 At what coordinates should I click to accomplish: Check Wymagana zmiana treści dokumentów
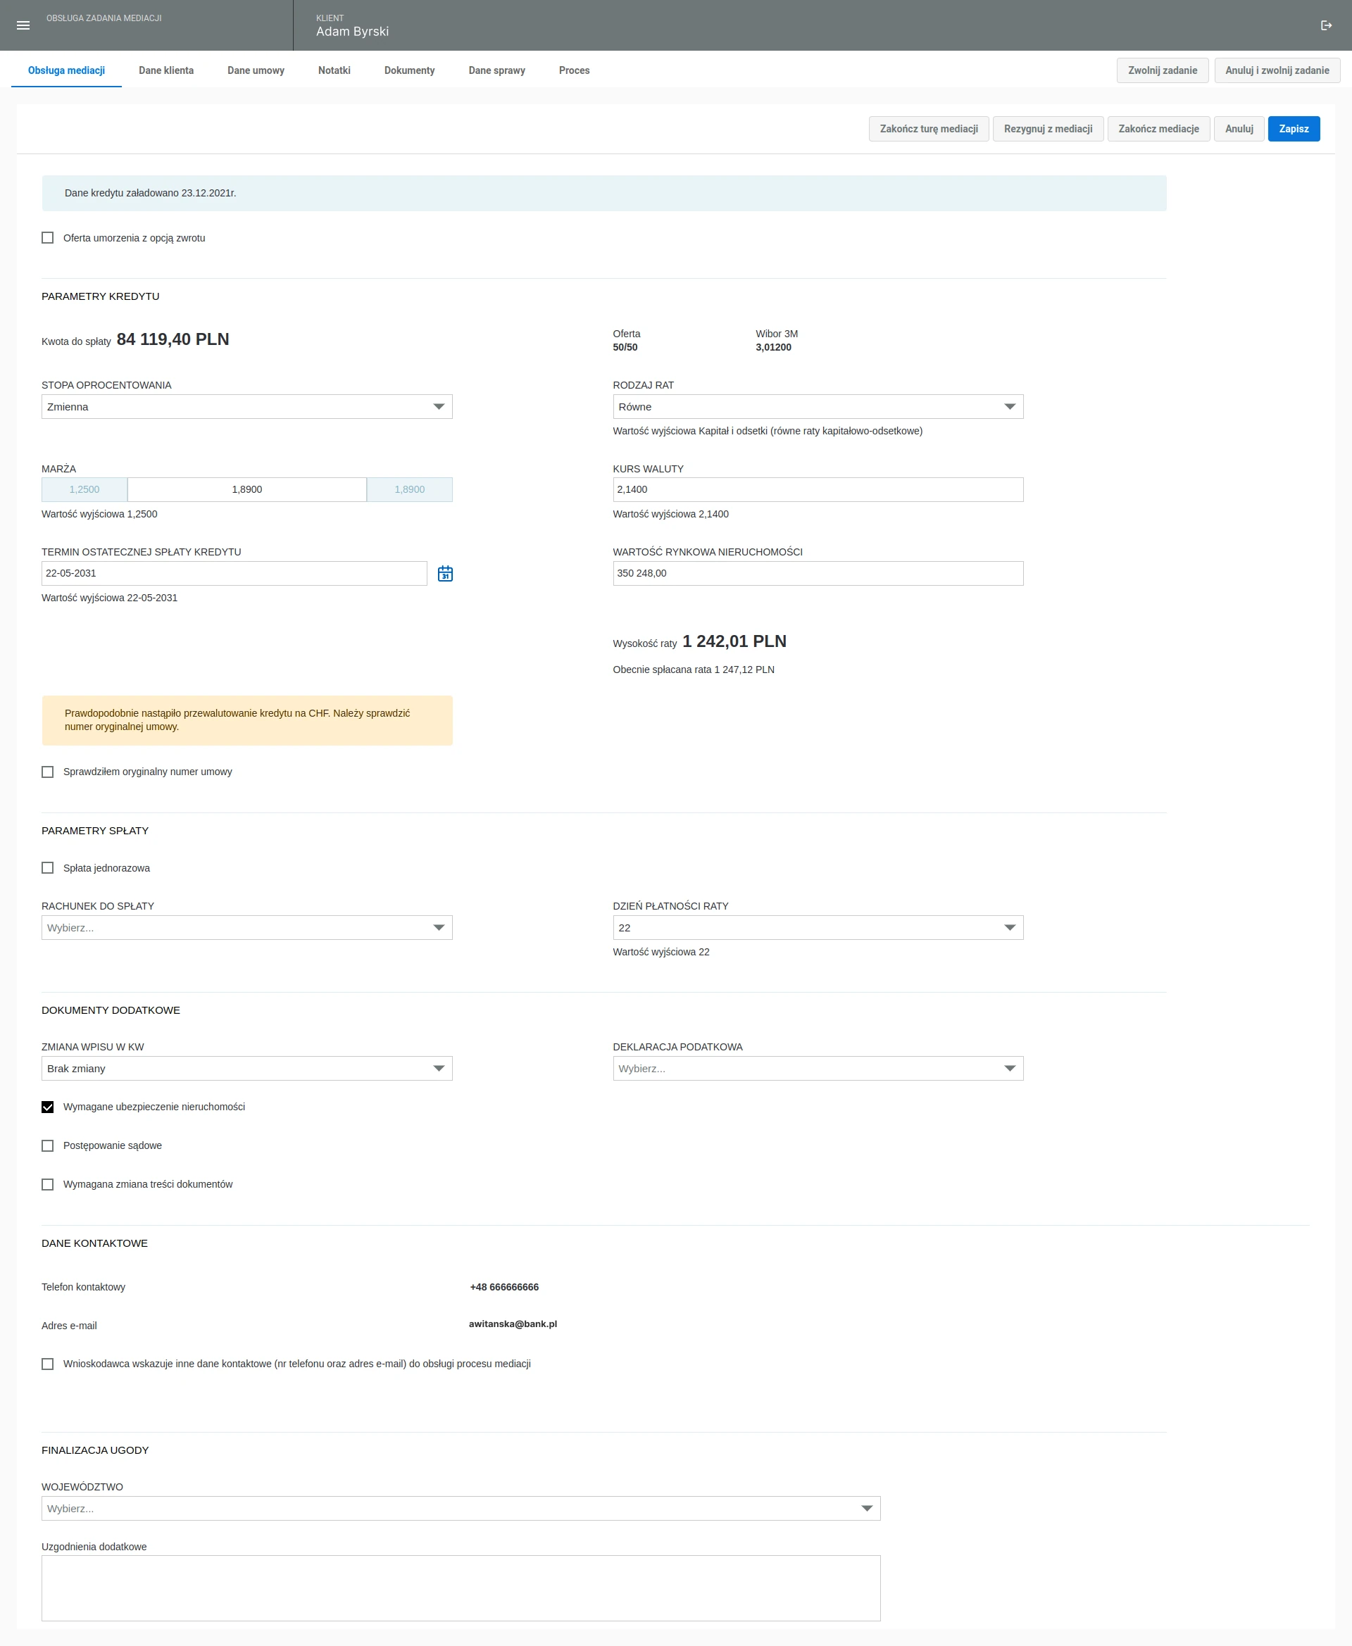click(47, 1184)
